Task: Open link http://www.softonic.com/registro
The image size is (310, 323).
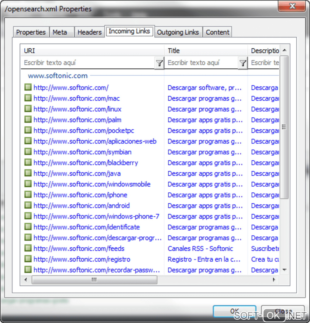Action: (82, 259)
